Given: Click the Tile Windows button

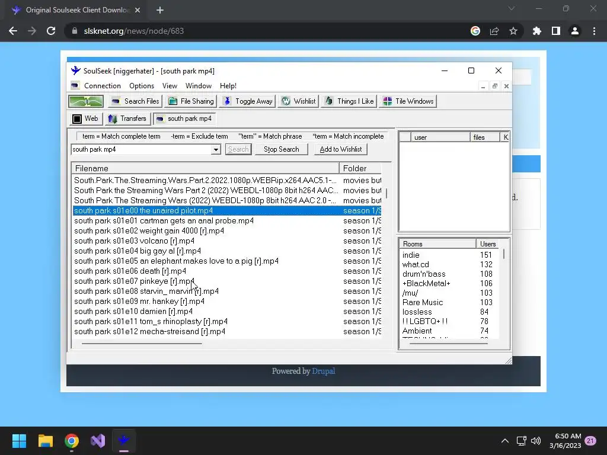Looking at the screenshot, I should (408, 101).
